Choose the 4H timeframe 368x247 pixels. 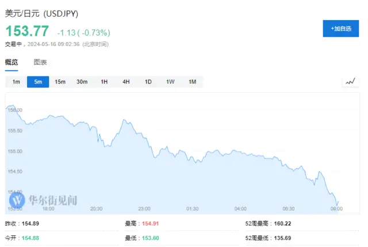click(x=126, y=82)
